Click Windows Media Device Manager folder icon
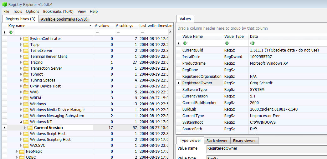Image resolution: width=327 pixels, height=159 pixels. [x=26, y=110]
